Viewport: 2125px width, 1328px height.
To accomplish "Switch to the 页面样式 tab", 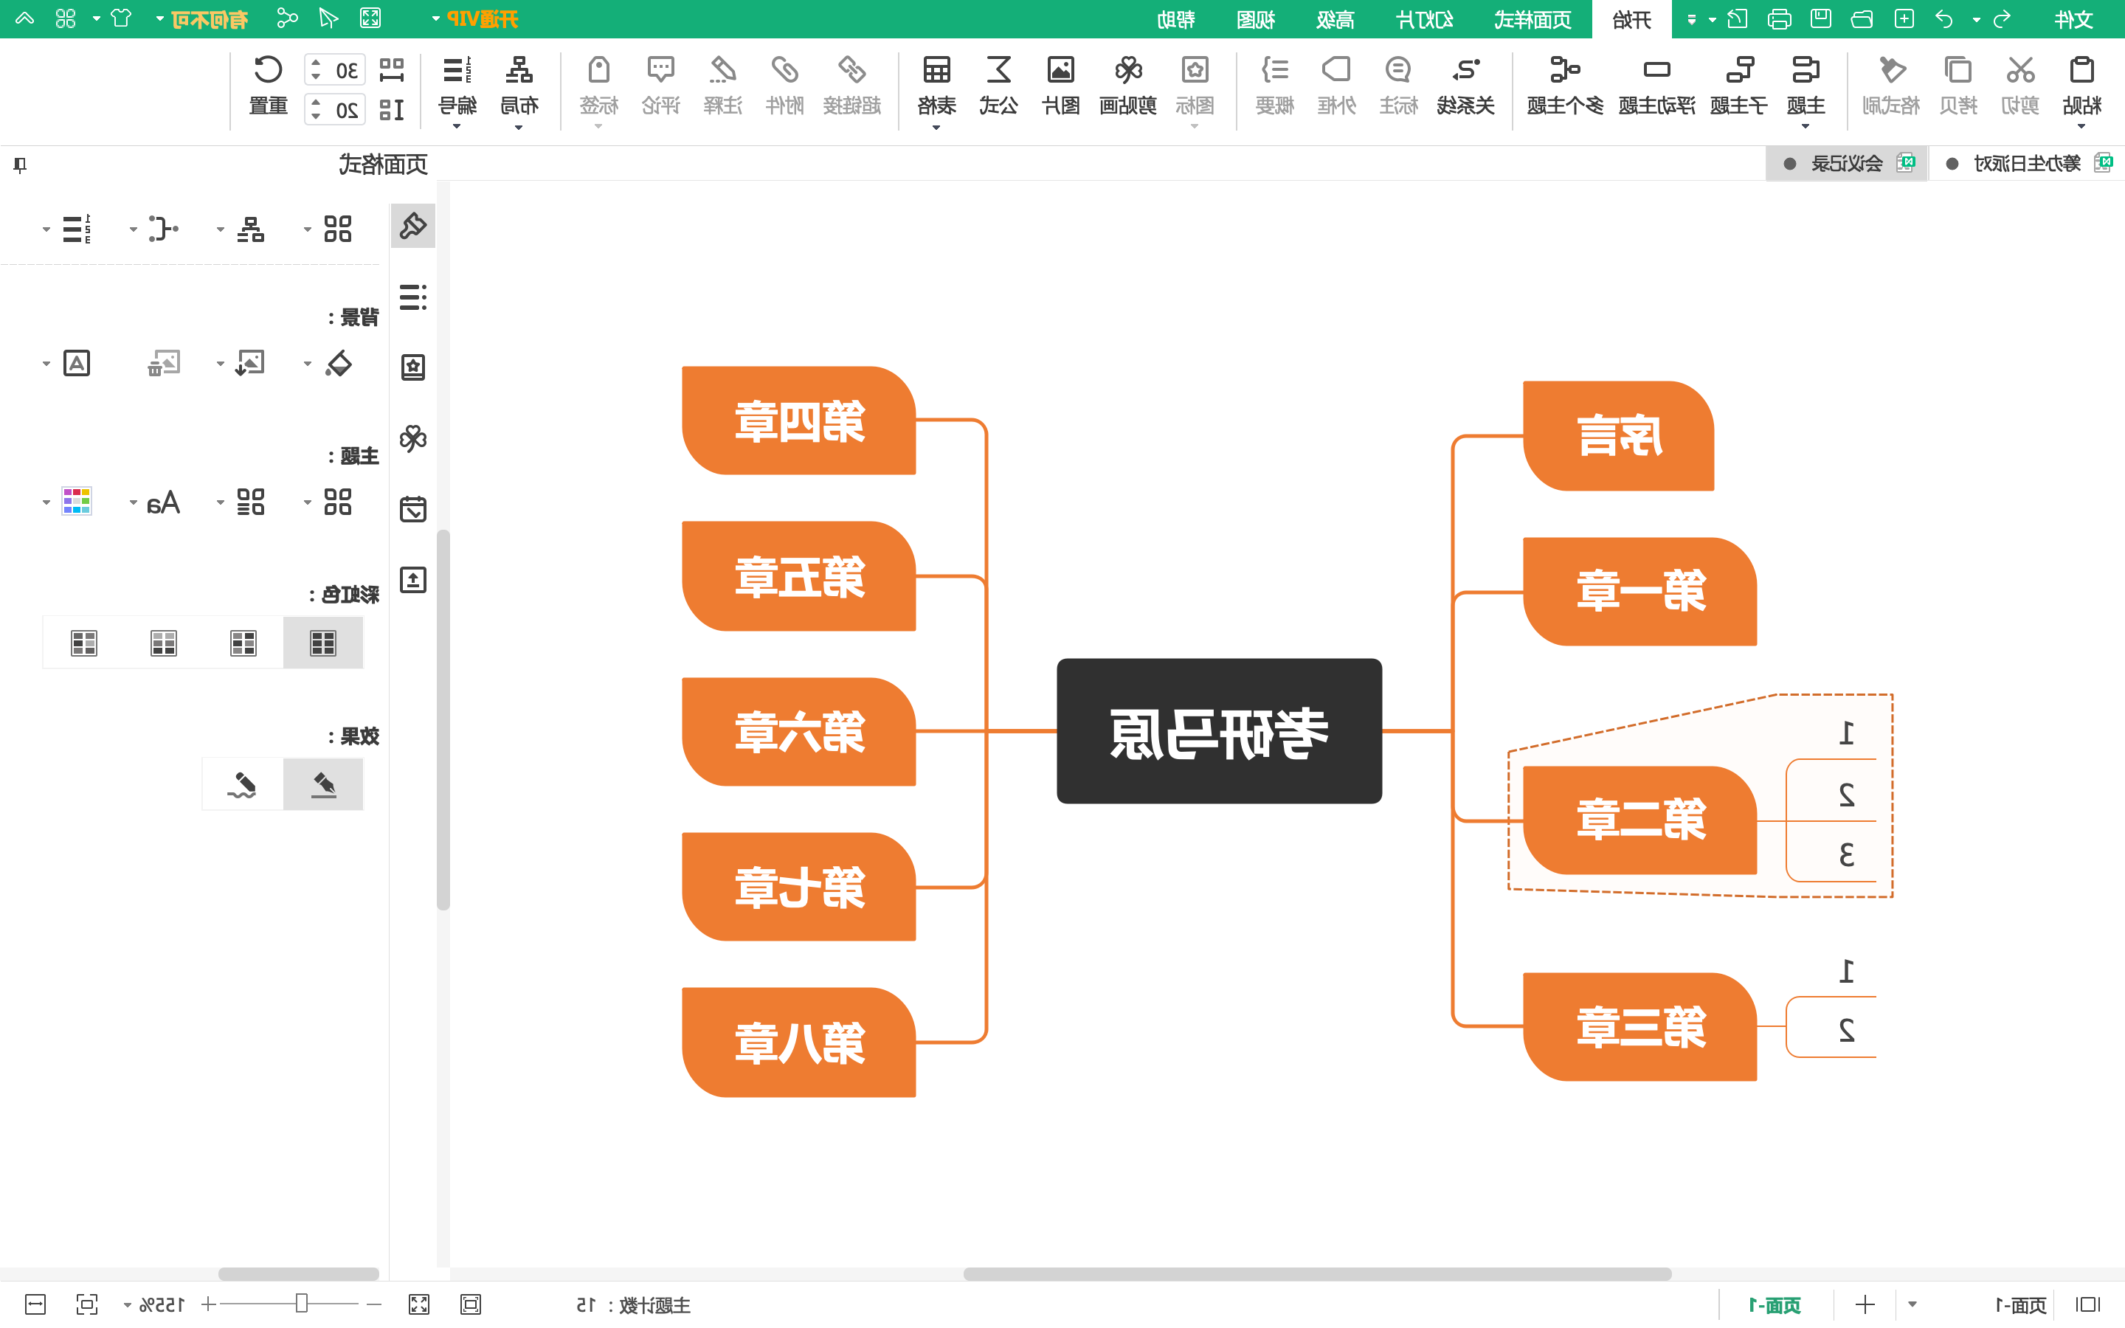I will 1533,19.
